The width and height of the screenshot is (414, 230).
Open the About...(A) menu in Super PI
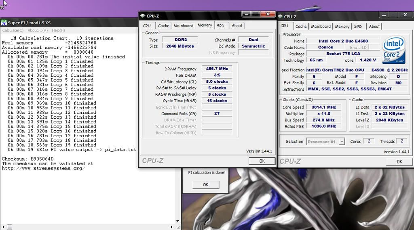(x=38, y=30)
